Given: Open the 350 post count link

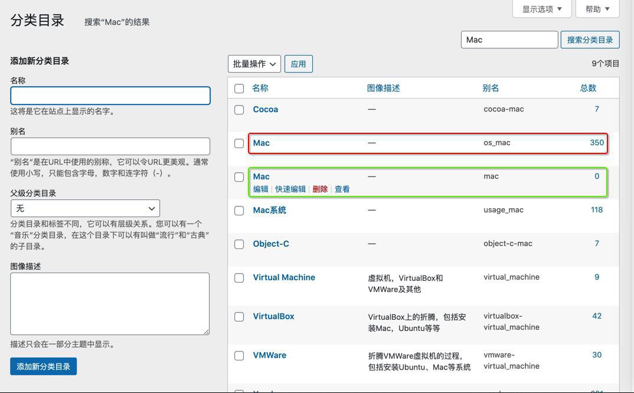Looking at the screenshot, I should tap(597, 142).
